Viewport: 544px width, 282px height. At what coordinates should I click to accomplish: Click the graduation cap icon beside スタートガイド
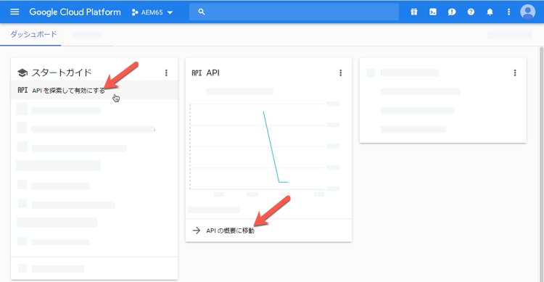tap(22, 72)
